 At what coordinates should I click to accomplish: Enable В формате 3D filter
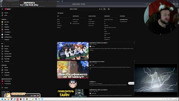click(x=107, y=33)
